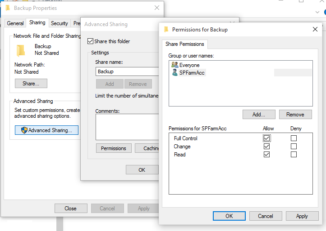
Task: Check Deny Read checkbox
Action: [294, 154]
